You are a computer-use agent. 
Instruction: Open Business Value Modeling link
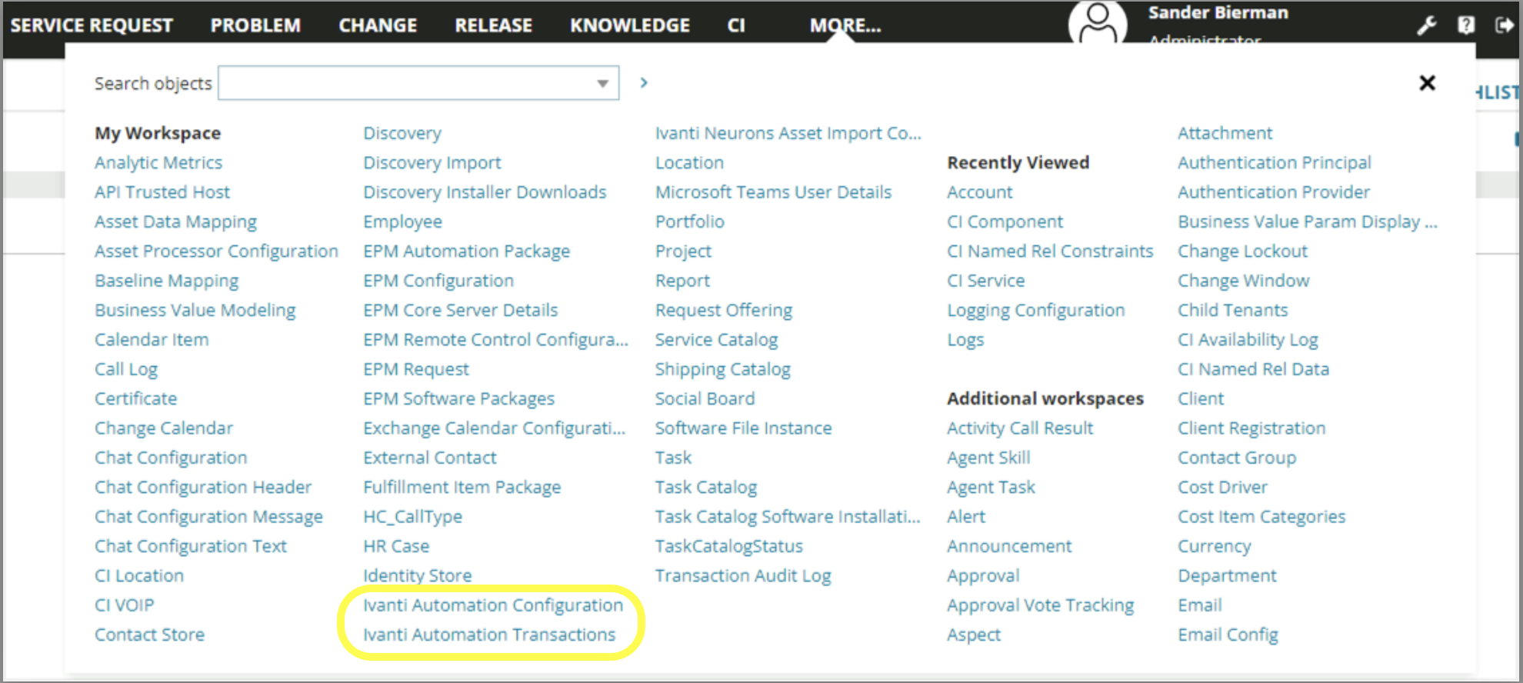tap(195, 310)
